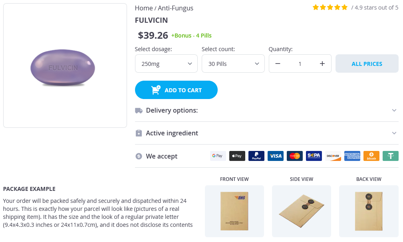Click the Bitcoin payment icon
403x242 pixels.
[371, 156]
